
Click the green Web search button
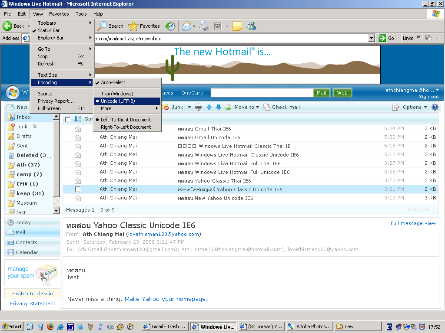(x=342, y=93)
